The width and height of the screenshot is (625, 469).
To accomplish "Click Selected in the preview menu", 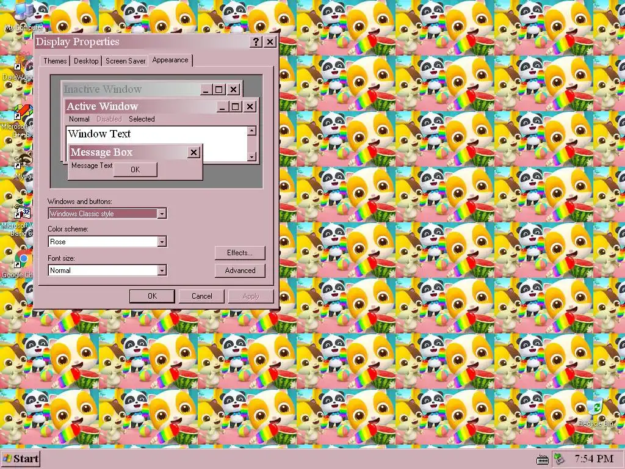I will coord(142,119).
